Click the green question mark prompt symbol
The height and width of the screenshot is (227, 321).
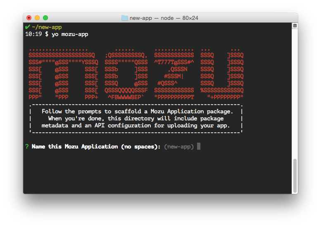coord(27,146)
